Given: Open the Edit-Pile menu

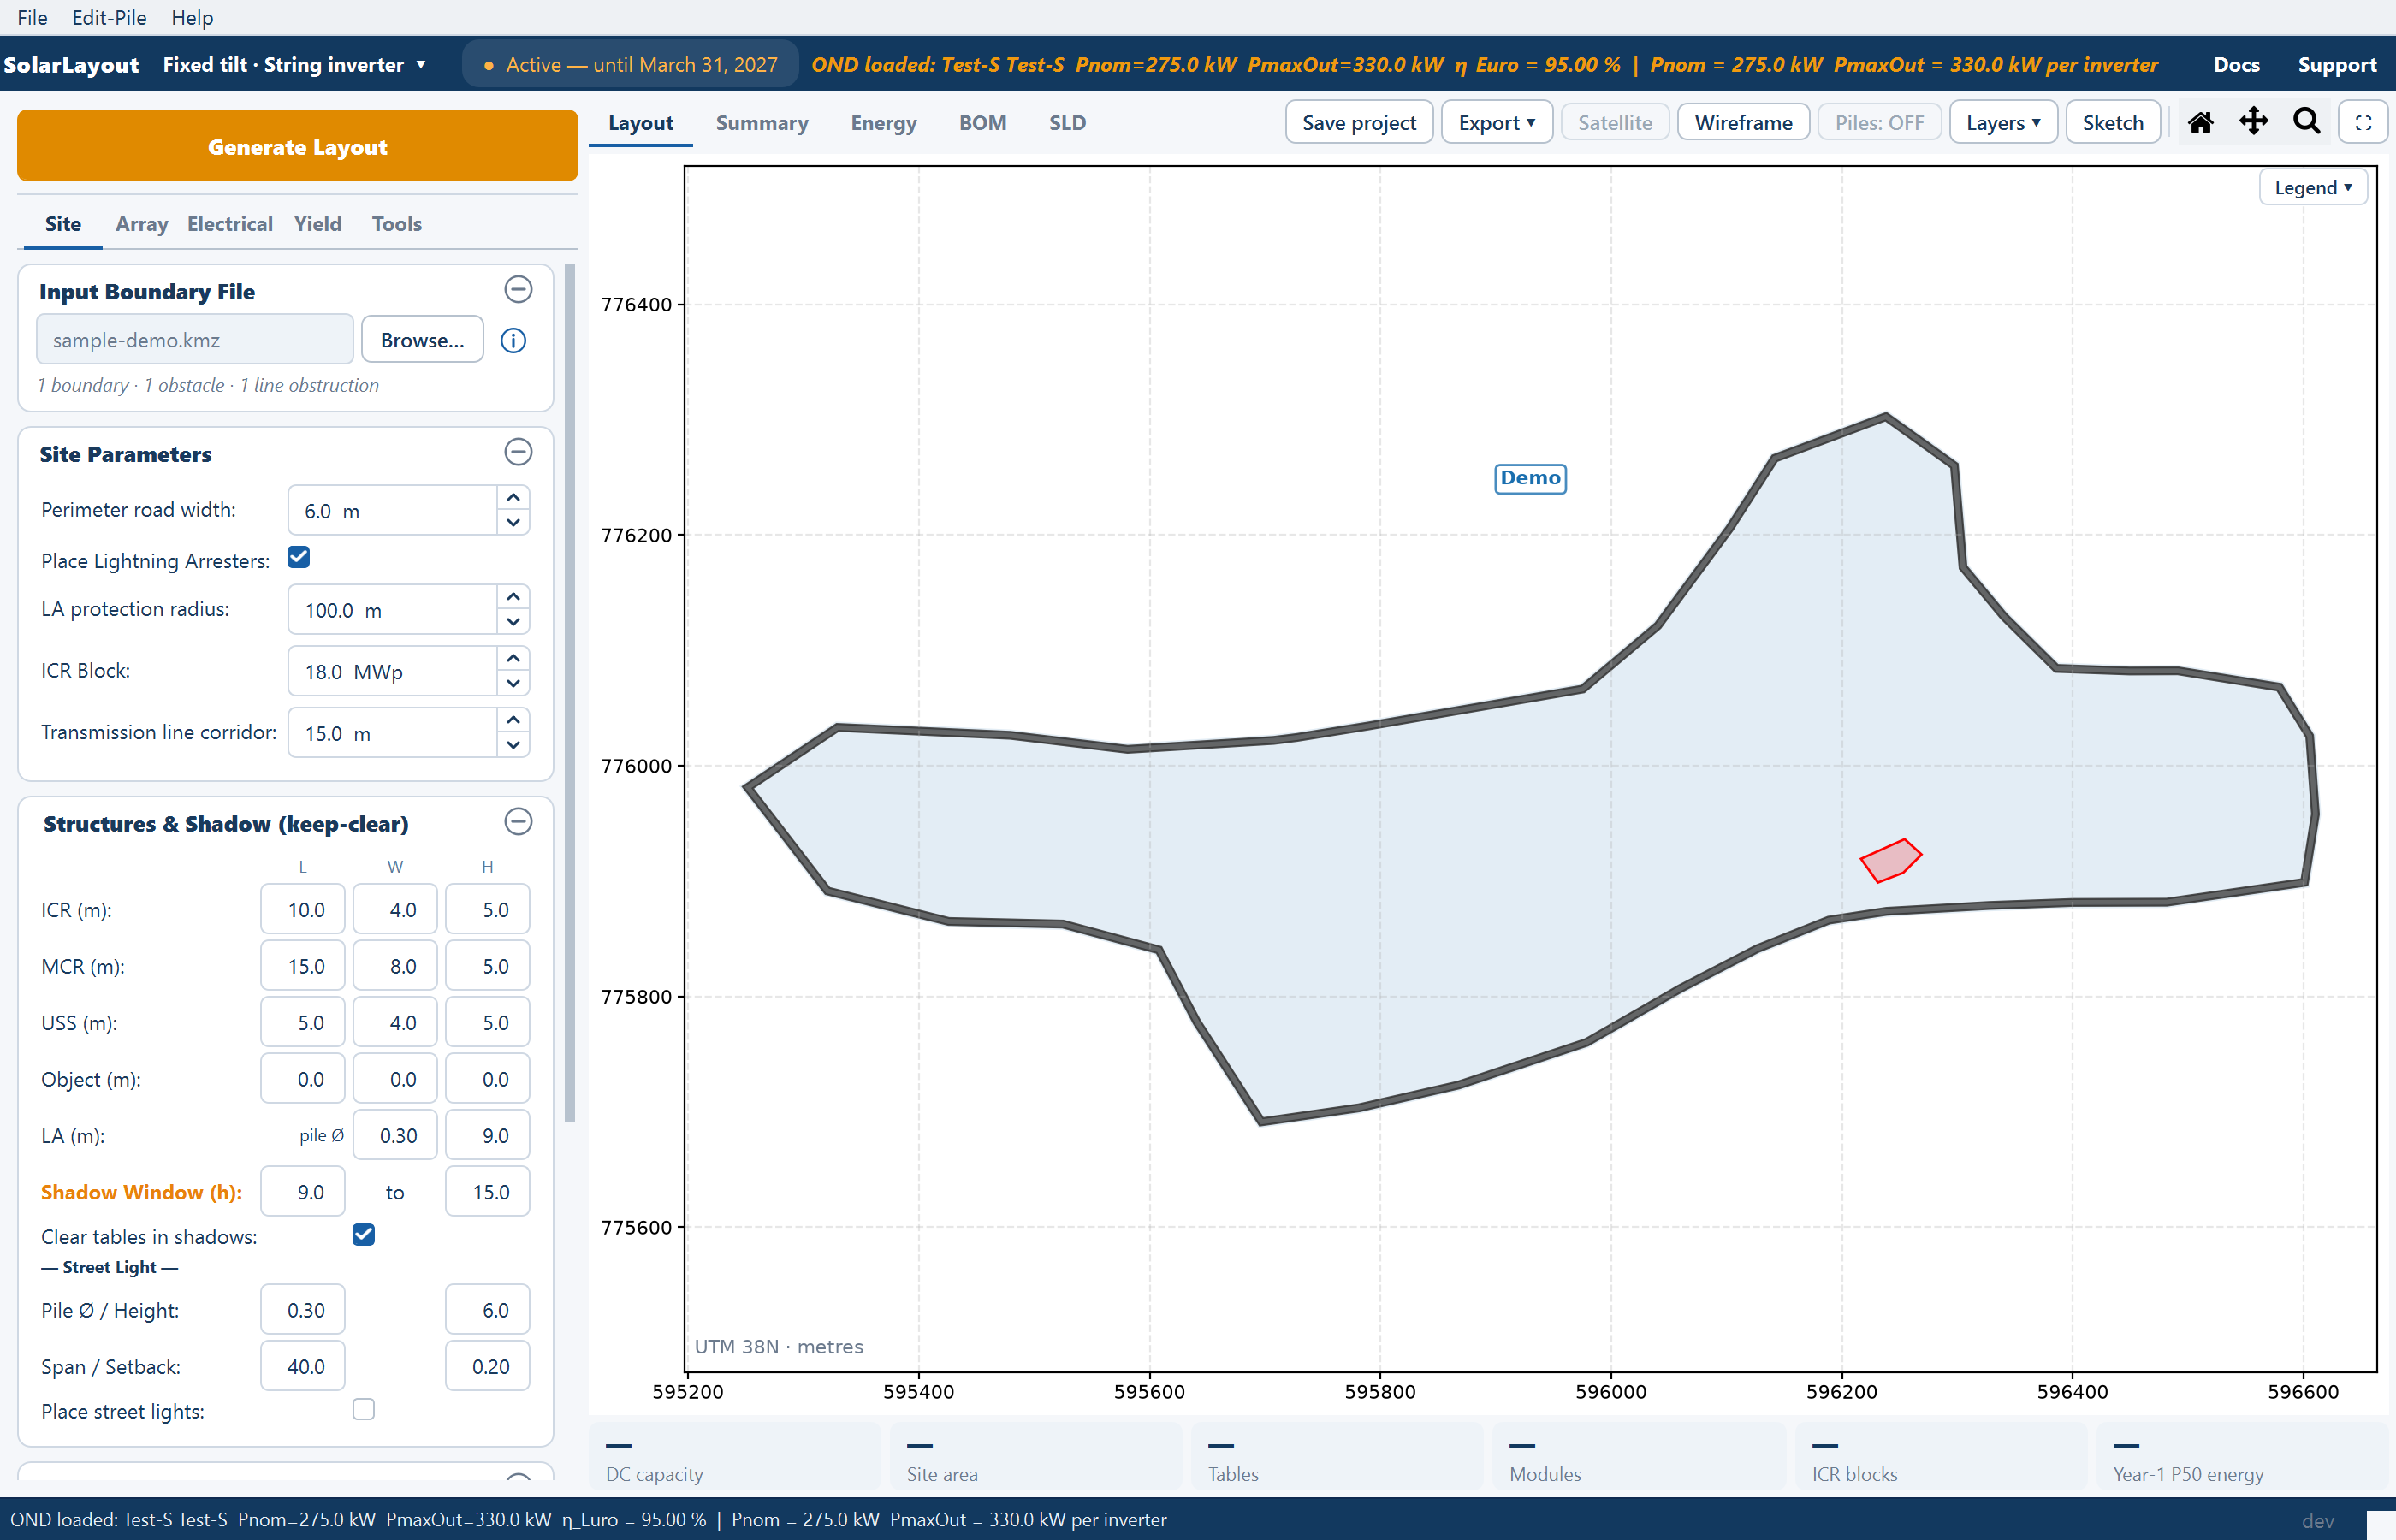Looking at the screenshot, I should click(x=109, y=17).
